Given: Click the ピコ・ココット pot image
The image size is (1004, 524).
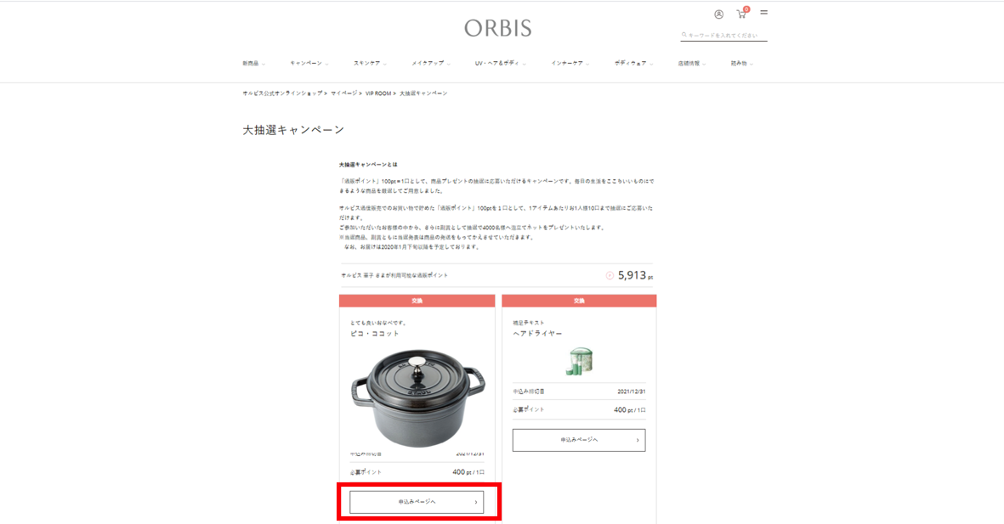Looking at the screenshot, I should coord(417,397).
